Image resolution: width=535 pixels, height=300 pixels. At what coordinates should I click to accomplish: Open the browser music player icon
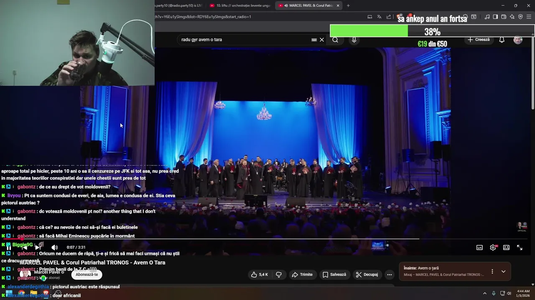pyautogui.click(x=487, y=17)
